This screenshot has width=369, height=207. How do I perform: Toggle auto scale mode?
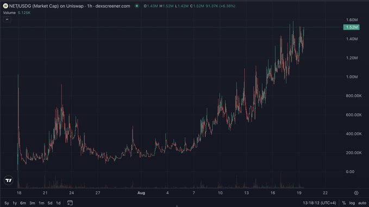click(x=362, y=203)
